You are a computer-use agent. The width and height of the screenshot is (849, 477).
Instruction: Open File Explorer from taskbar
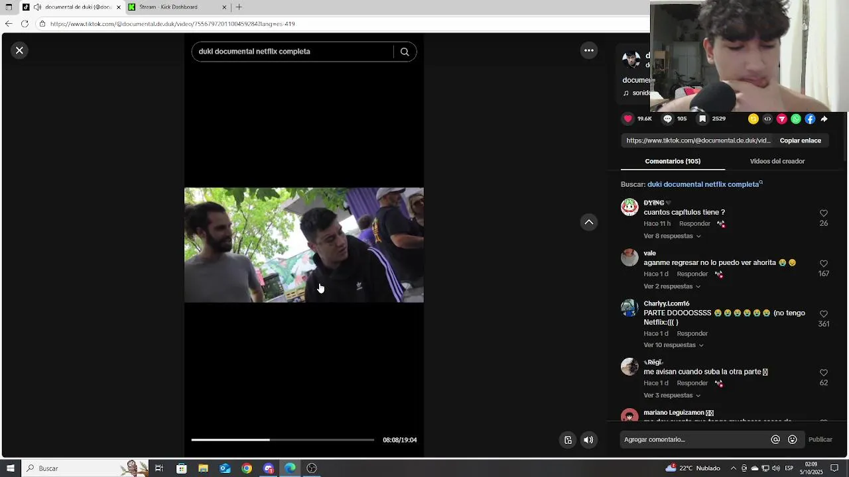tap(203, 468)
